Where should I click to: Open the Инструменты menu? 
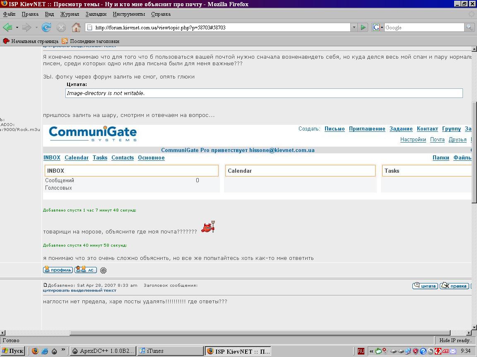click(x=129, y=14)
